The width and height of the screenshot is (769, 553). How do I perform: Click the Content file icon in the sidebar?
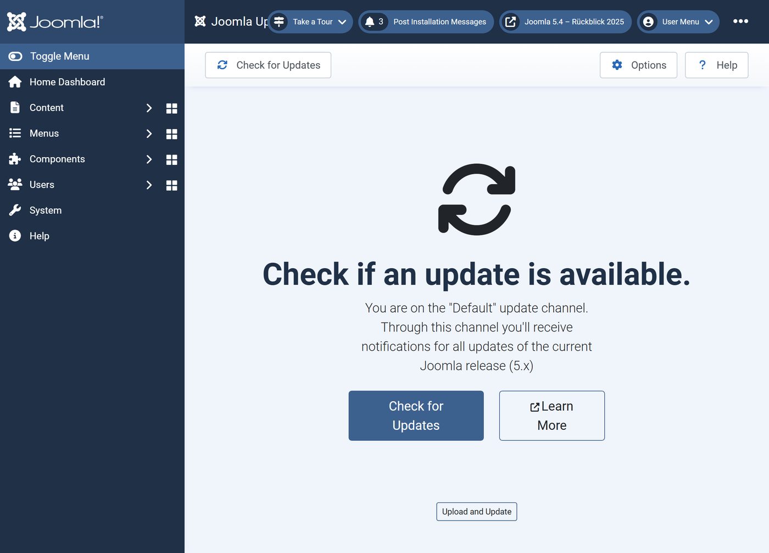[x=15, y=108]
